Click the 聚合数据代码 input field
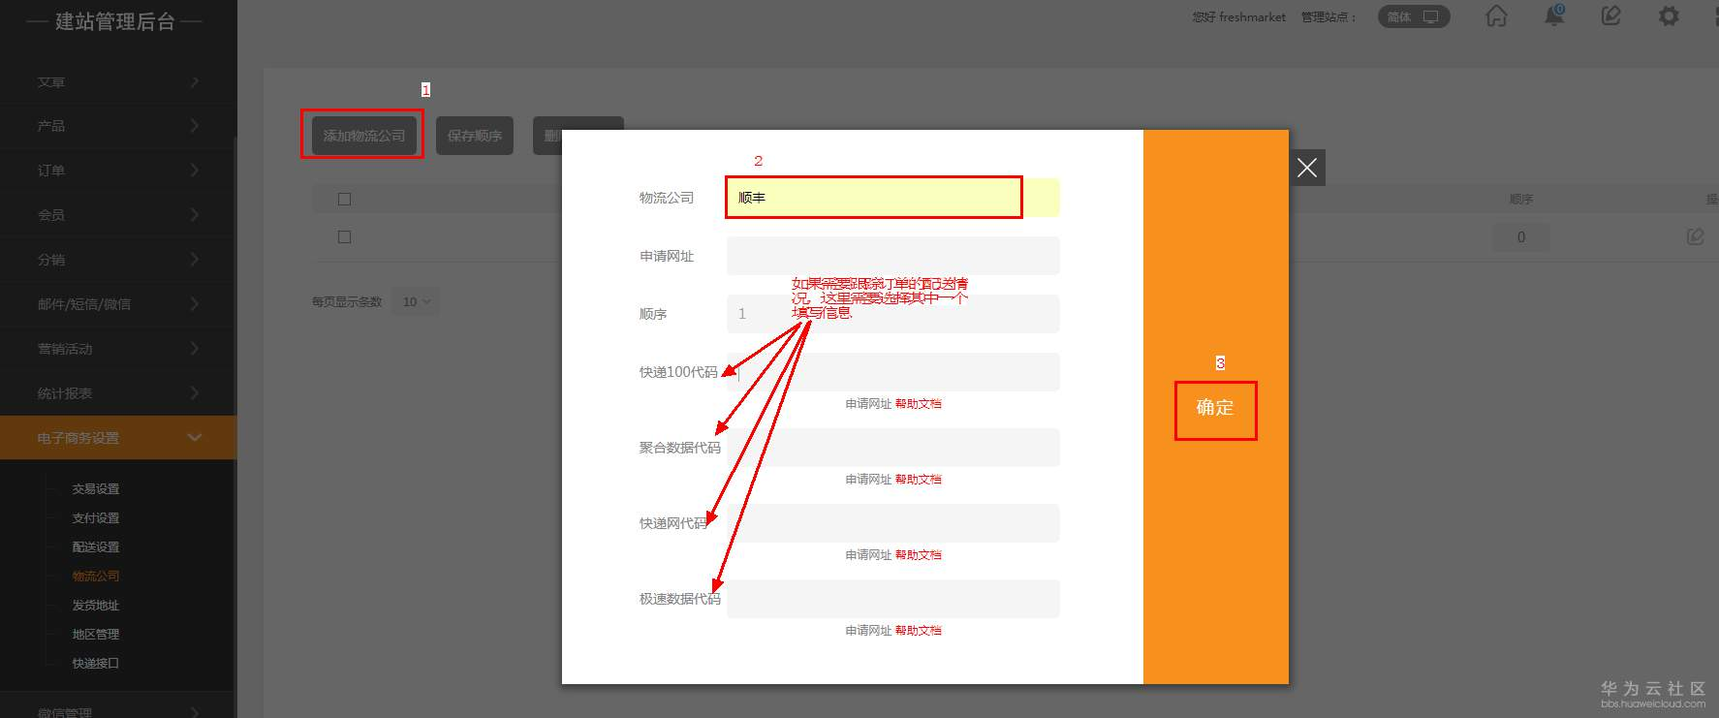This screenshot has height=718, width=1719. (x=893, y=448)
